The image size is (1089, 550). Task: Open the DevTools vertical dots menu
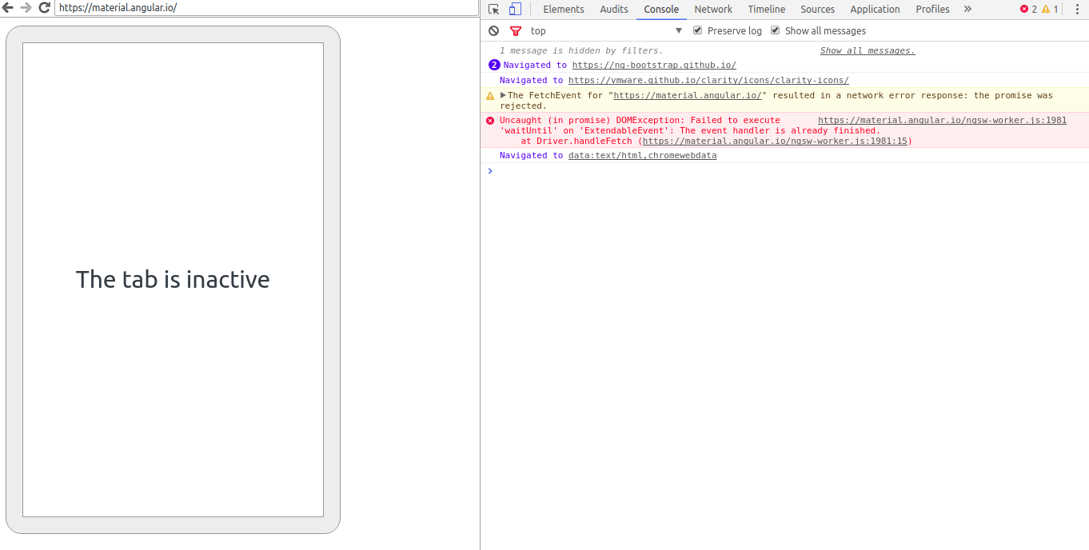click(x=1078, y=9)
